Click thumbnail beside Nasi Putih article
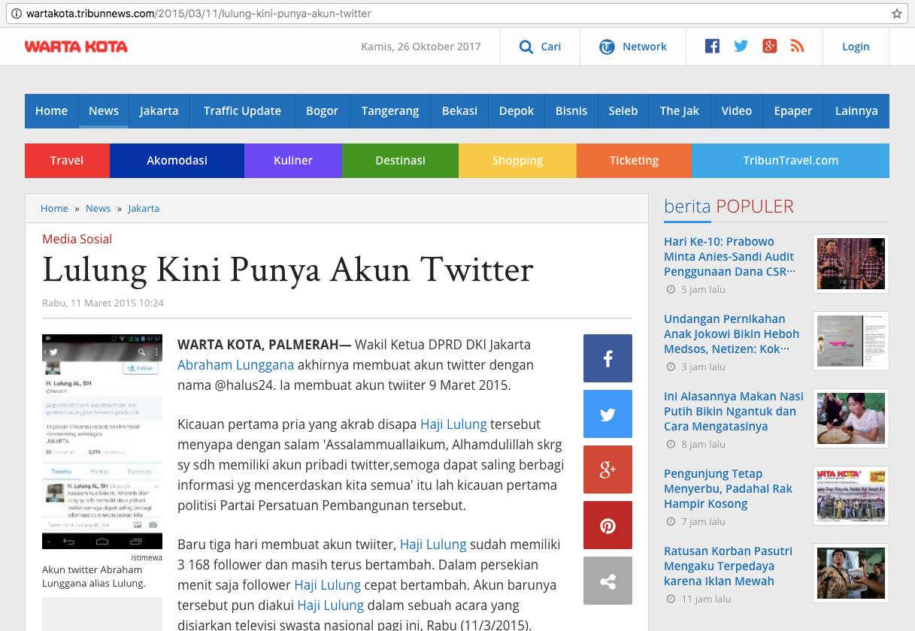915x631 pixels. (851, 418)
